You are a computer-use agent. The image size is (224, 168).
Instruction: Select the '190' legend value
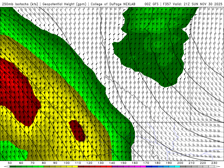(169, 163)
